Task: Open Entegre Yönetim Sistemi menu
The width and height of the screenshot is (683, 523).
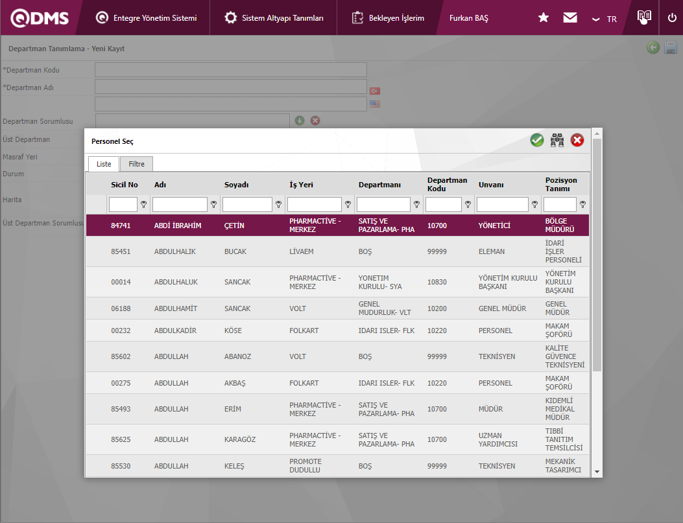Action: tap(146, 18)
